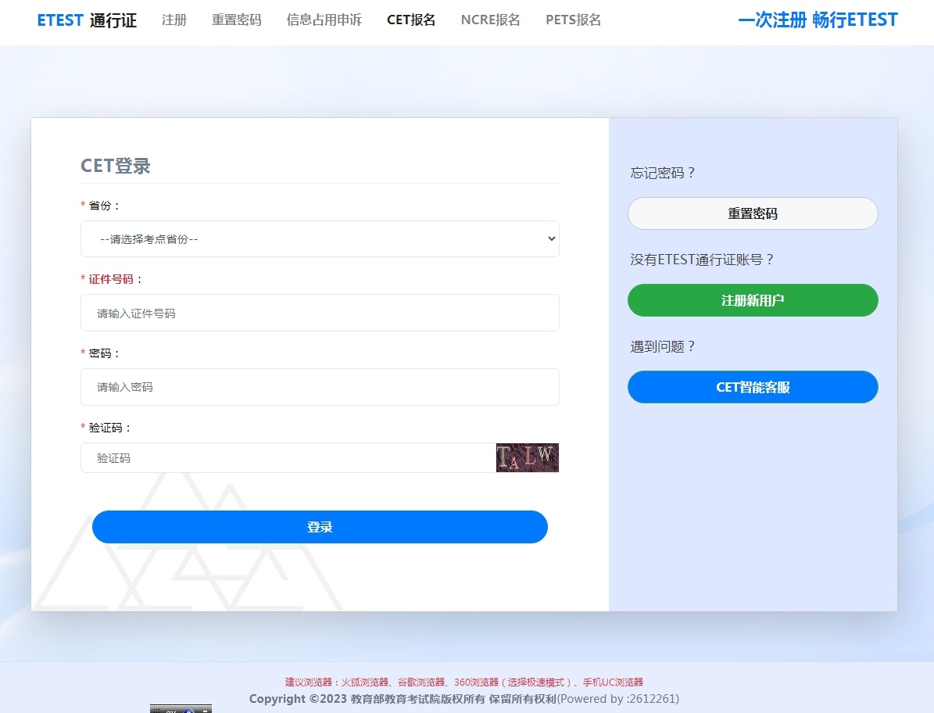Switch to PETS报名 tab
The height and width of the screenshot is (713, 934).
coord(573,20)
